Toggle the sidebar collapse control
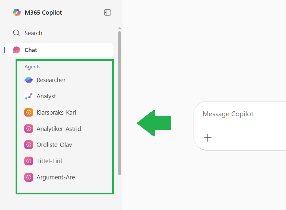The width and height of the screenshot is (286, 210). [x=107, y=12]
